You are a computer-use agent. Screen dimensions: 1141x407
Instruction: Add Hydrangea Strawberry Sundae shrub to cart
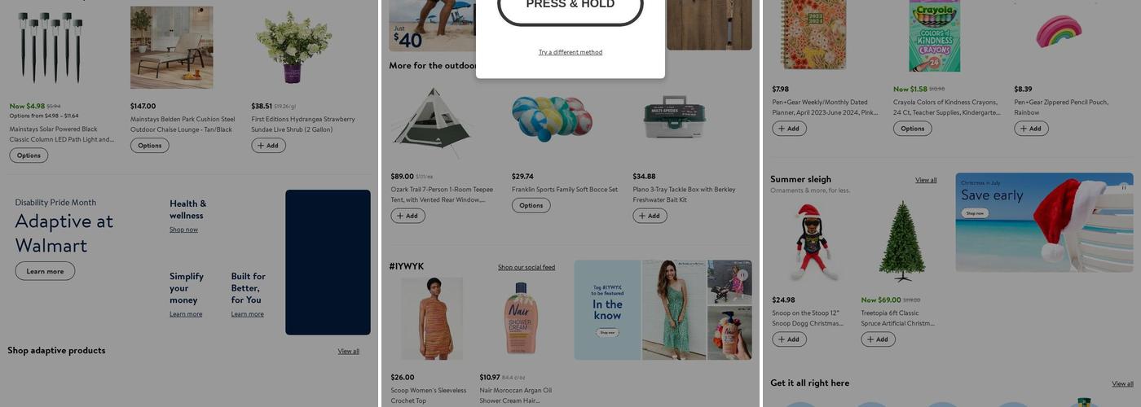268,146
